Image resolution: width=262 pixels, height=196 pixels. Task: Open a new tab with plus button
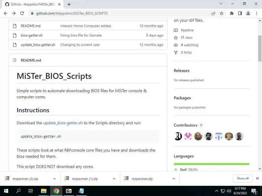(x=69, y=4)
